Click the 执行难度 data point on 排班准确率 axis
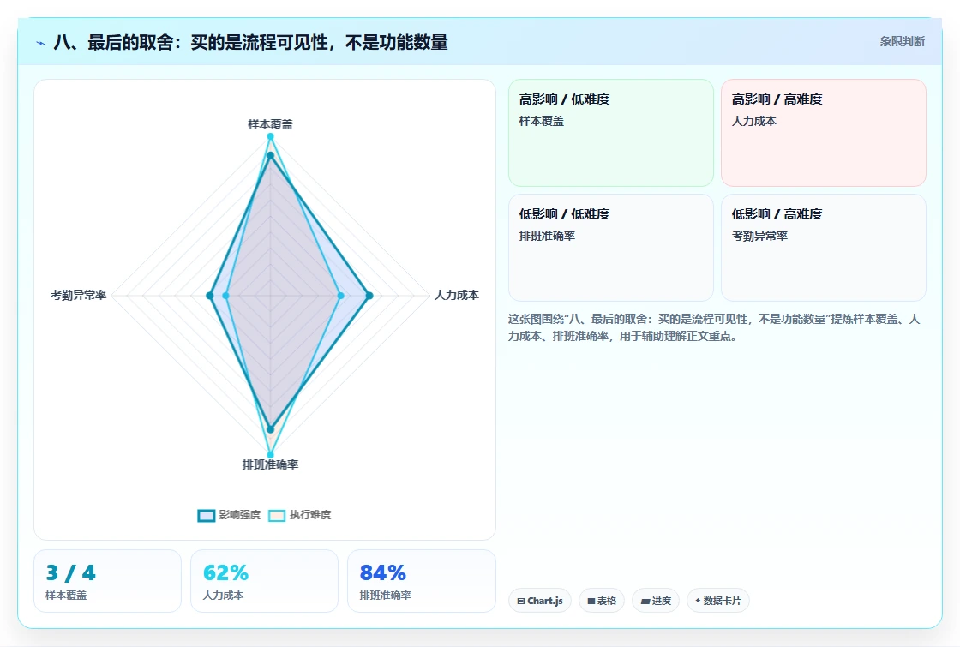The width and height of the screenshot is (960, 647). click(x=271, y=455)
